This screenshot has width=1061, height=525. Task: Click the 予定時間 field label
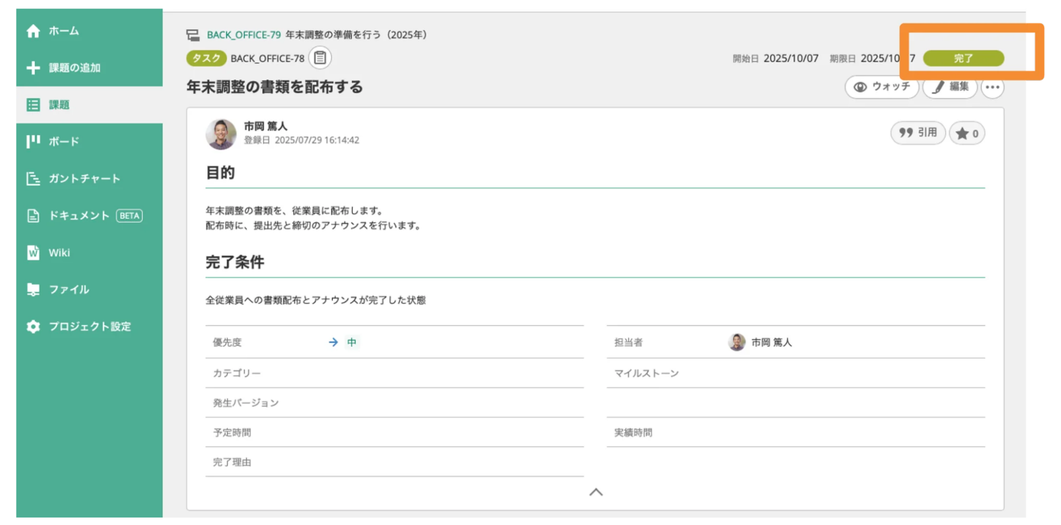point(232,433)
